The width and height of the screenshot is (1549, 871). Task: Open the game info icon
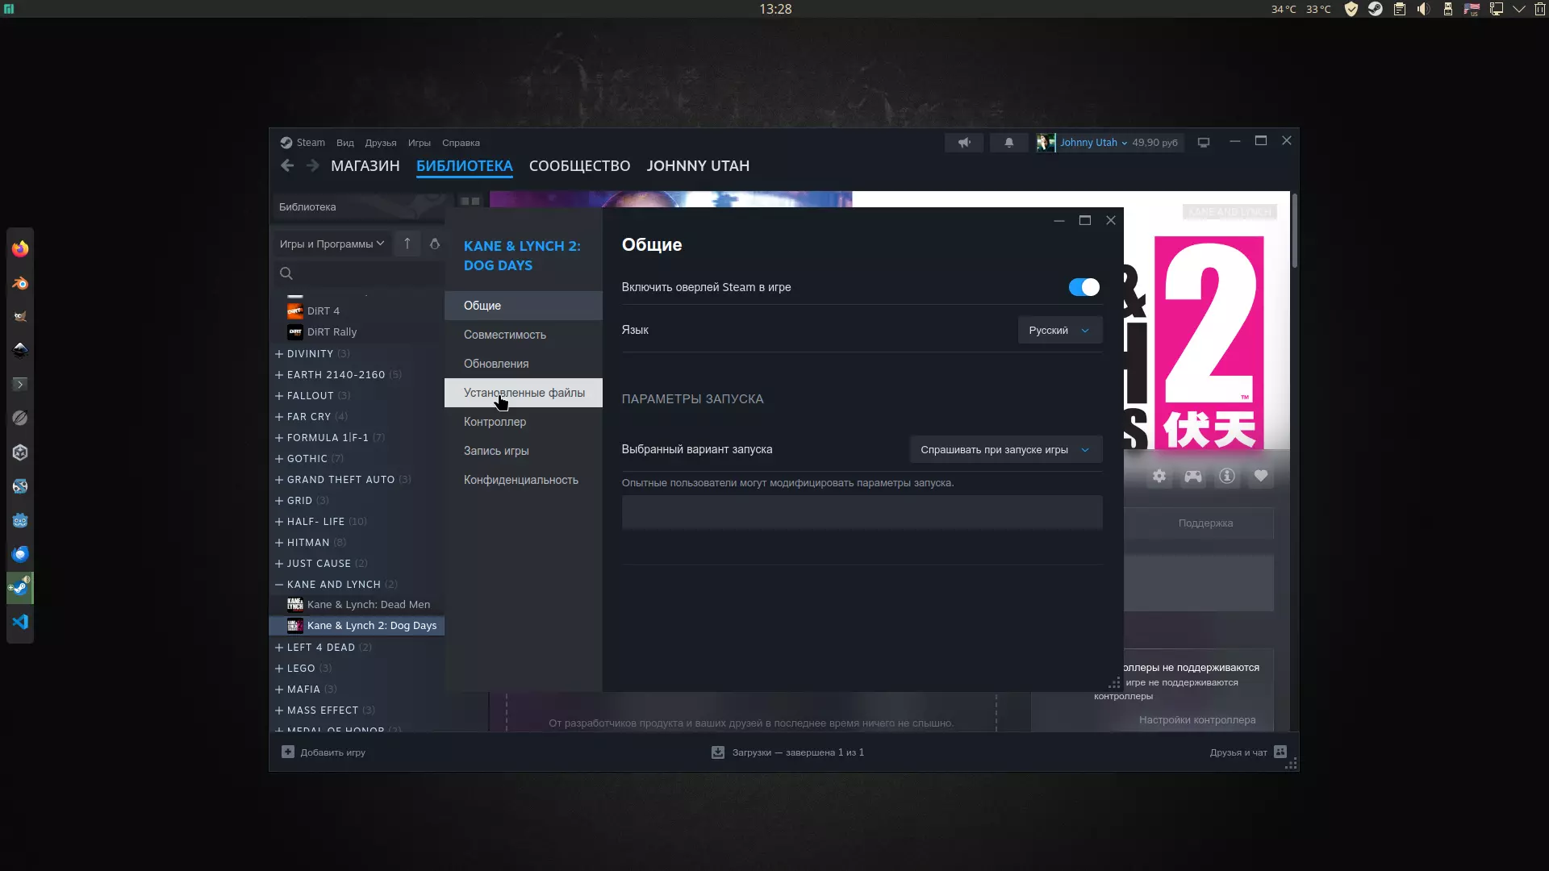click(x=1227, y=476)
